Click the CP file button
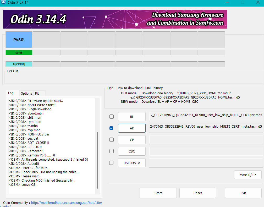264x207 pixels. pos(132,140)
